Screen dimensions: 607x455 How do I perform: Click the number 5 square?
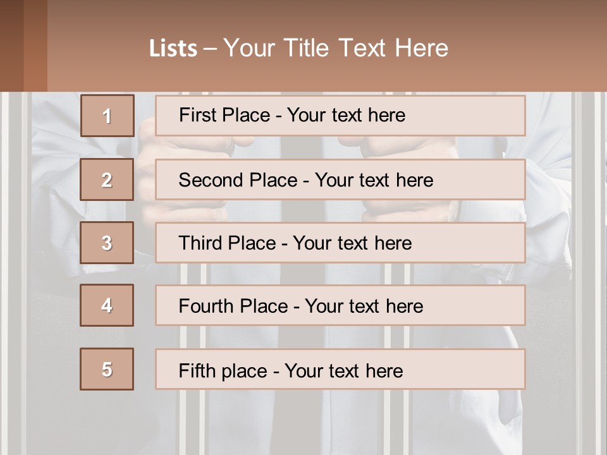pyautogui.click(x=107, y=369)
